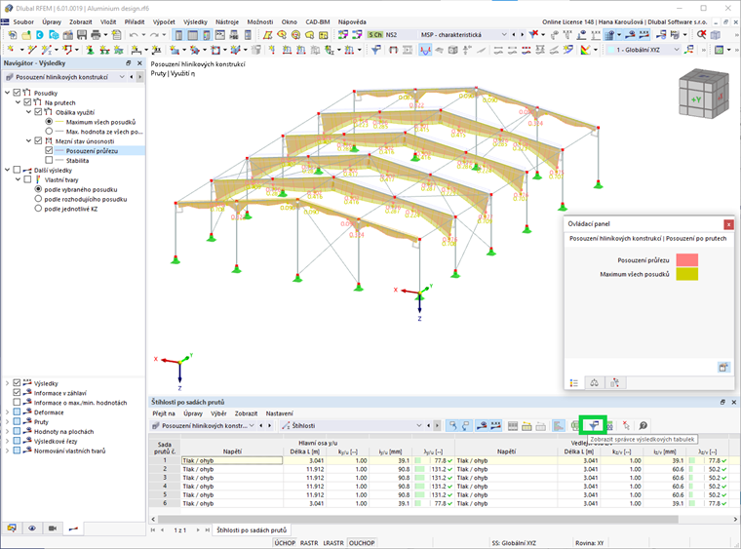Image resolution: width=741 pixels, height=549 pixels.
Task: Click the new model document icon
Action: [13, 34]
